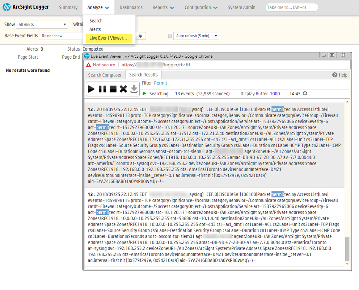Expand the Configuration menu
The height and width of the screenshot is (290, 359).
click(x=201, y=8)
